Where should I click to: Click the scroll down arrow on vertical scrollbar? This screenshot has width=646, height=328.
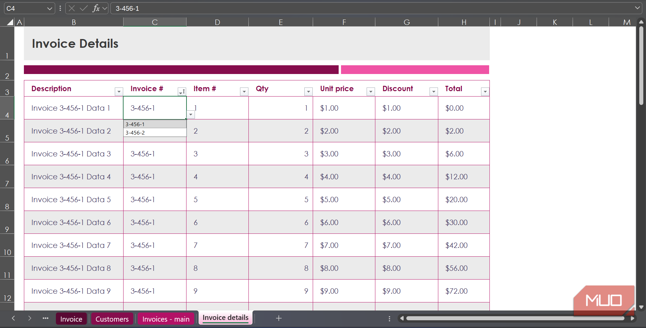(x=641, y=307)
